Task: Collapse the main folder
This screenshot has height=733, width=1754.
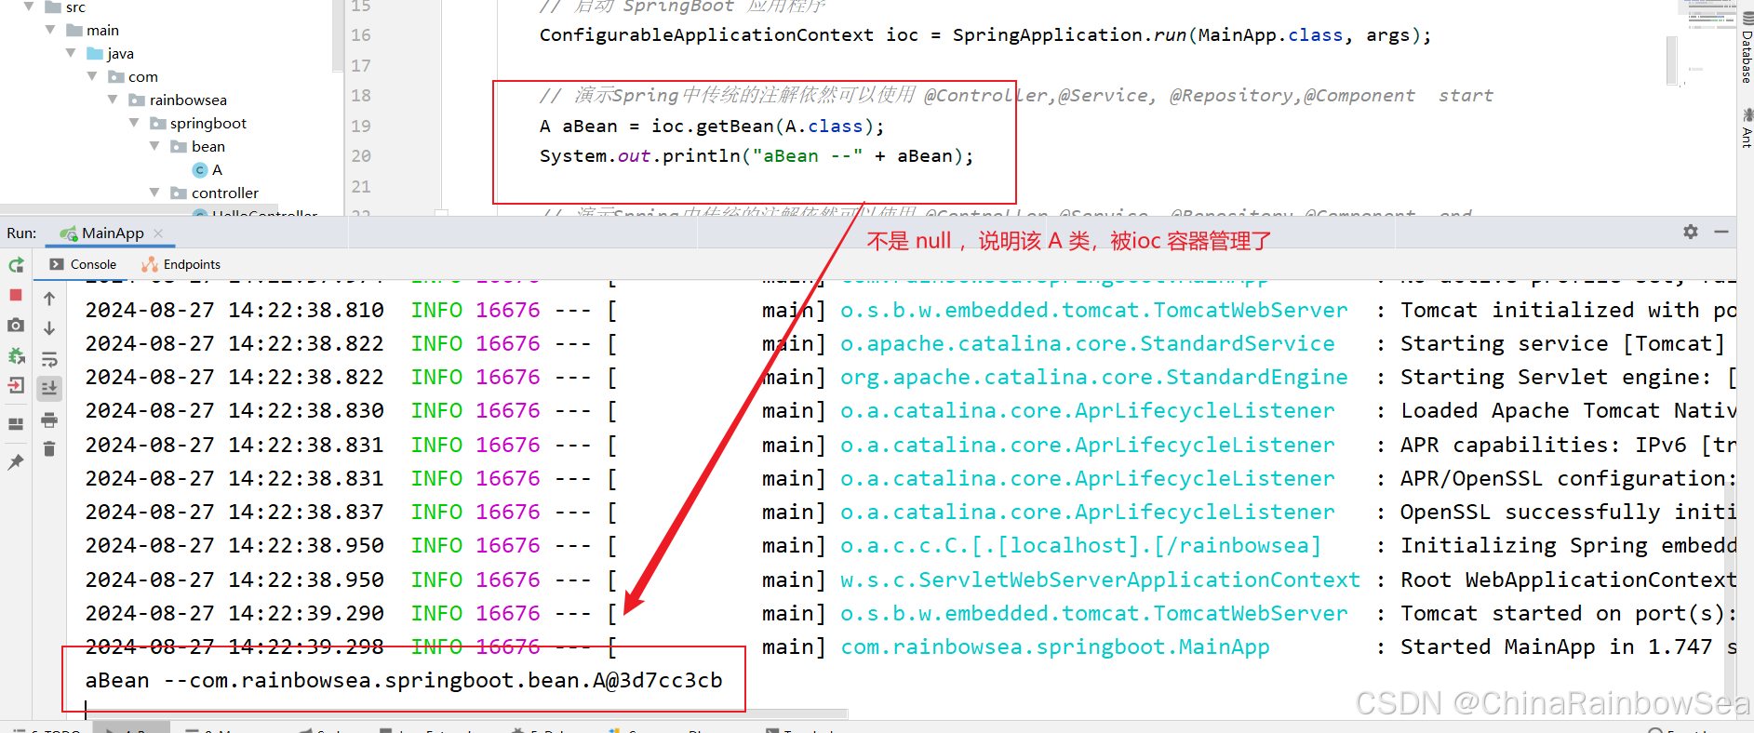Action: click(50, 30)
